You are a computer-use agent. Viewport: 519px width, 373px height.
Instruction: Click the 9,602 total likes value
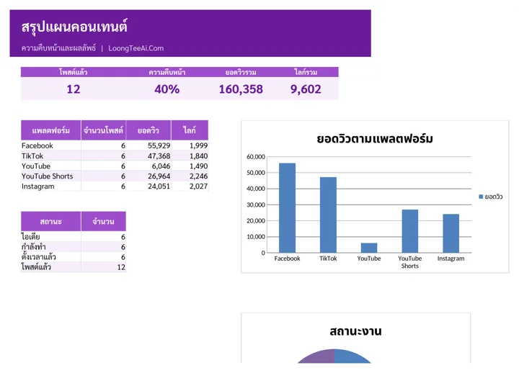coord(306,89)
